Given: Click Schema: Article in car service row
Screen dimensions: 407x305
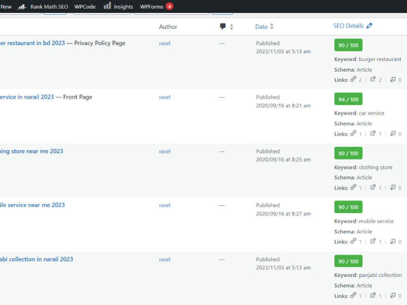Looking at the screenshot, I should click(353, 124).
